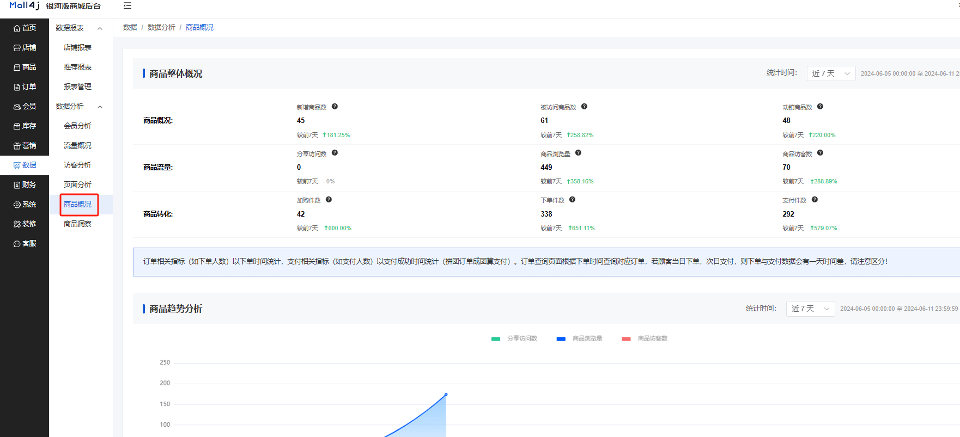Select 商品概况 submenu item
The height and width of the screenshot is (437, 960).
[77, 204]
